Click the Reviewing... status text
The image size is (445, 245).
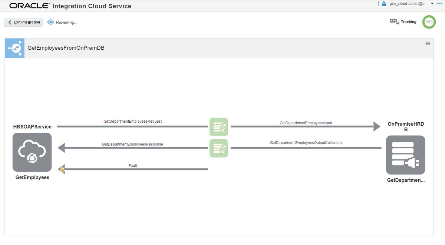click(x=67, y=23)
